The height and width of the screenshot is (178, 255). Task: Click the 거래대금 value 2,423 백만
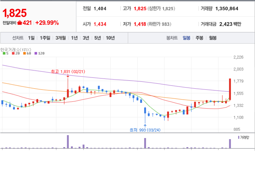click(x=230, y=24)
